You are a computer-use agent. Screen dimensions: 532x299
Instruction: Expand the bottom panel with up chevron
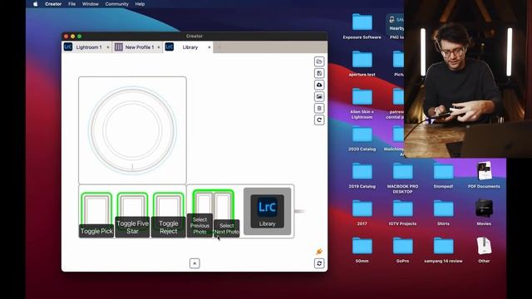point(195,263)
